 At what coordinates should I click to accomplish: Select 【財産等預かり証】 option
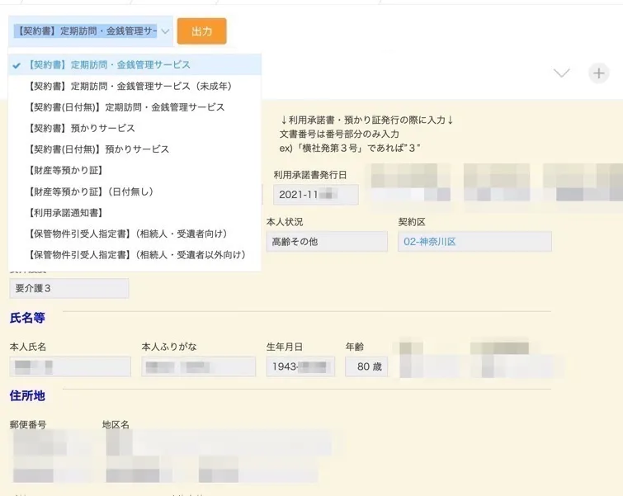66,171
